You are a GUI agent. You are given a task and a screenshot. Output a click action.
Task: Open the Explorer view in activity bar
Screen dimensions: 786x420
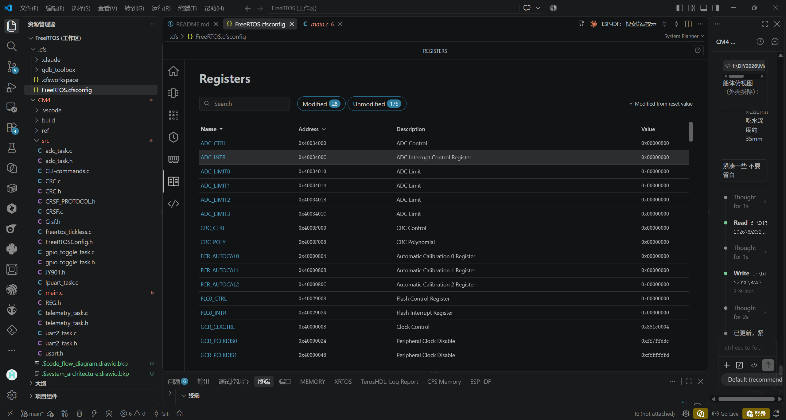[12, 26]
